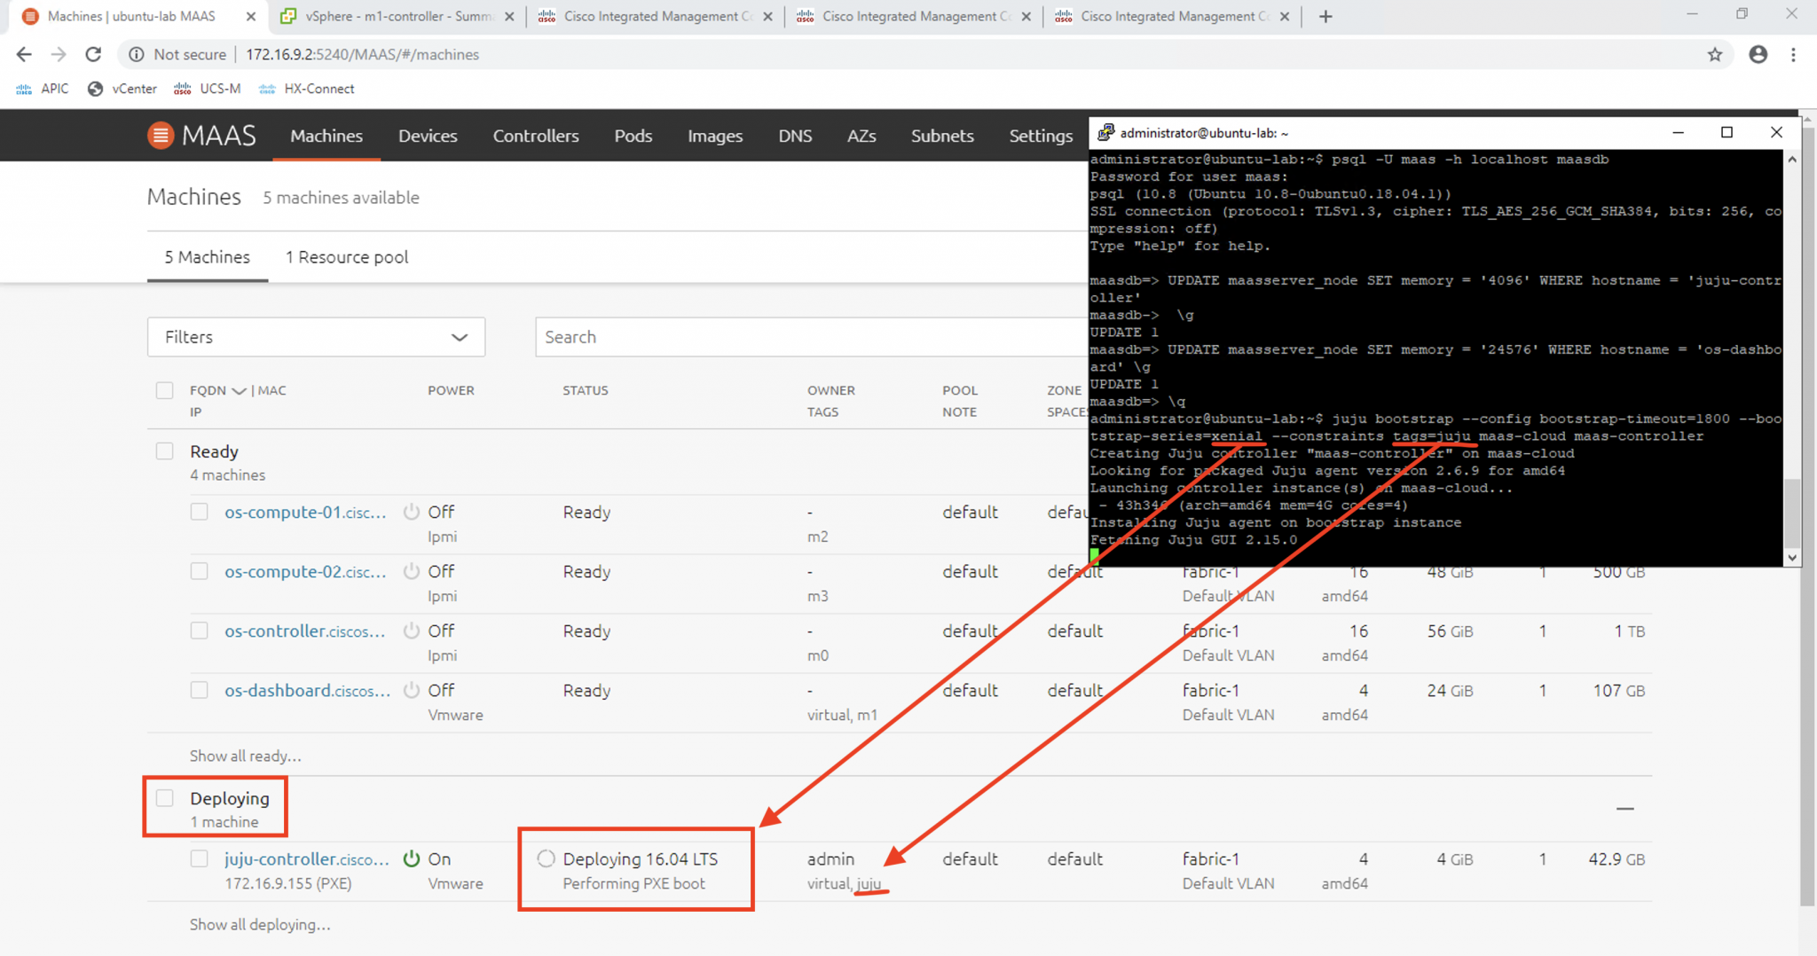Click the APIC bookmark icon
The height and width of the screenshot is (956, 1817).
23,88
